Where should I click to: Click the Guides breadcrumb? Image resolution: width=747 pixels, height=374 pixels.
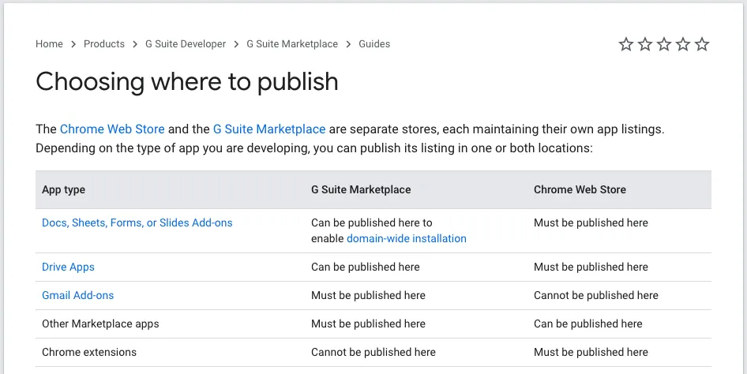pyautogui.click(x=374, y=44)
